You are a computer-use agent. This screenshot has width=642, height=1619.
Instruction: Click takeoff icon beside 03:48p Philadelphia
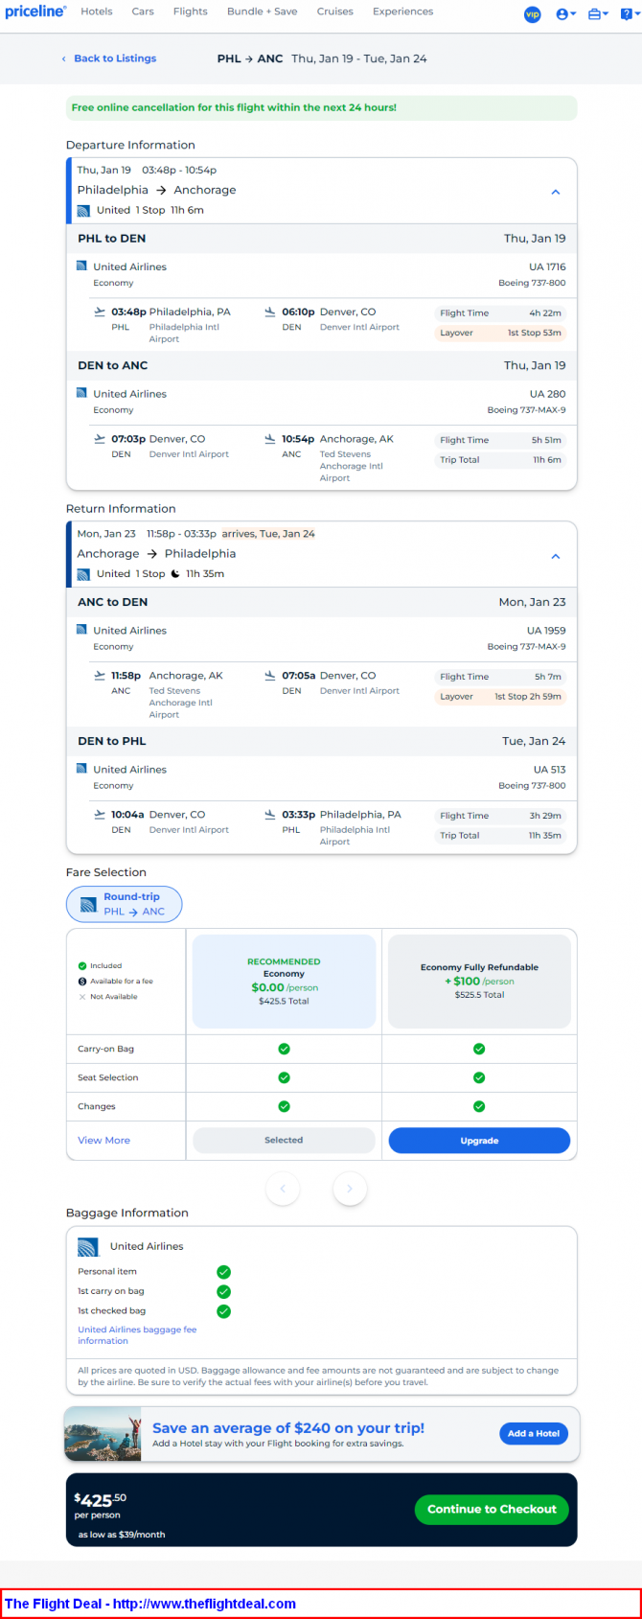(100, 312)
